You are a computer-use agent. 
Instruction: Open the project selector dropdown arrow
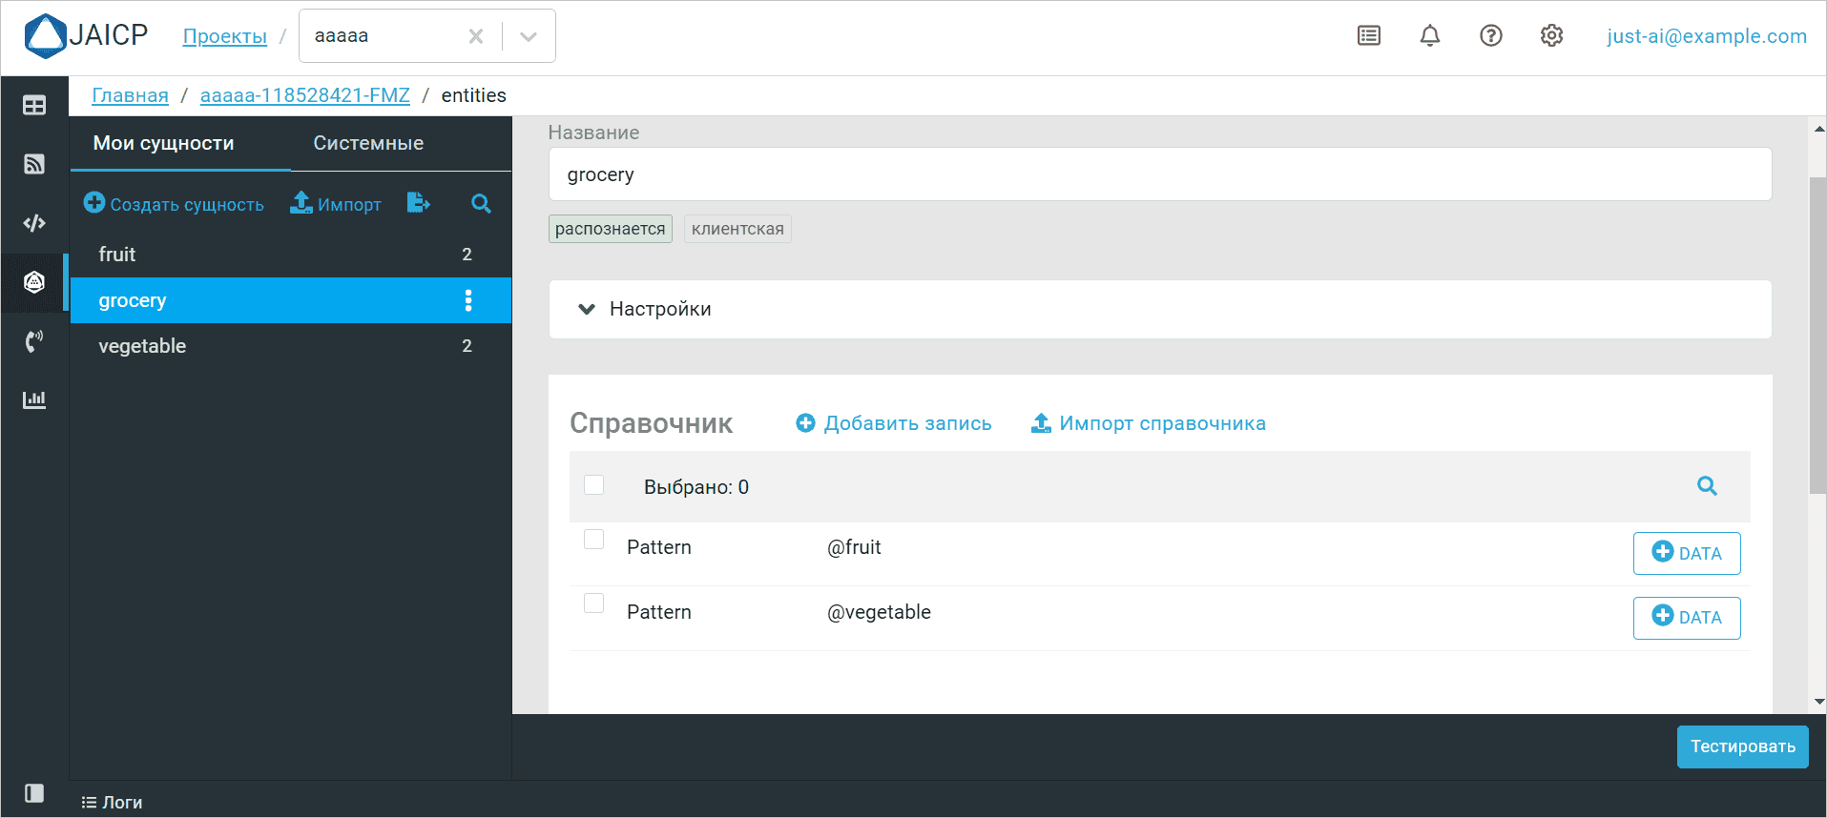pyautogui.click(x=529, y=36)
